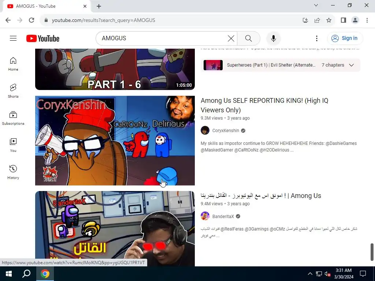The width and height of the screenshot is (375, 281).
Task: Click the magnifier search button
Action: tap(249, 38)
